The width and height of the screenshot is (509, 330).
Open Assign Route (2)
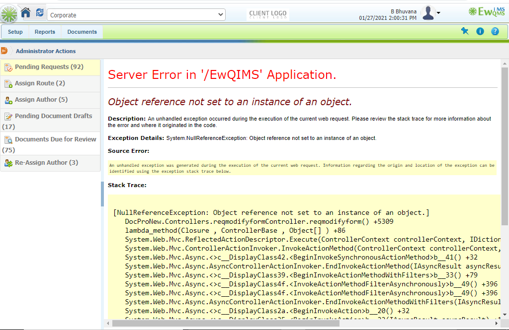(50, 84)
